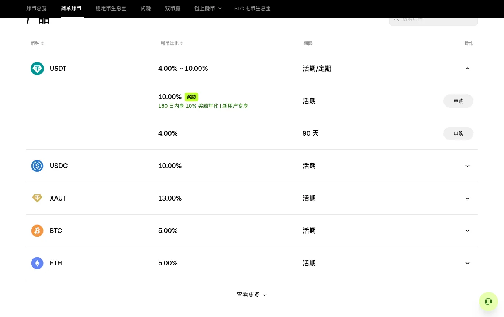The height and width of the screenshot is (317, 504).
Task: Open the 闪赚 tab
Action: (146, 8)
